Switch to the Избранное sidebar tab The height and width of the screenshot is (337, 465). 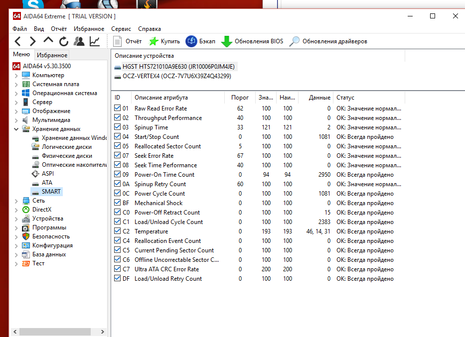tap(52, 55)
